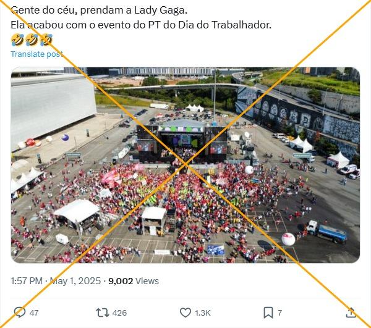Click the first laughing emoji
Image resolution: width=371 pixels, height=328 pixels.
pyautogui.click(x=17, y=40)
